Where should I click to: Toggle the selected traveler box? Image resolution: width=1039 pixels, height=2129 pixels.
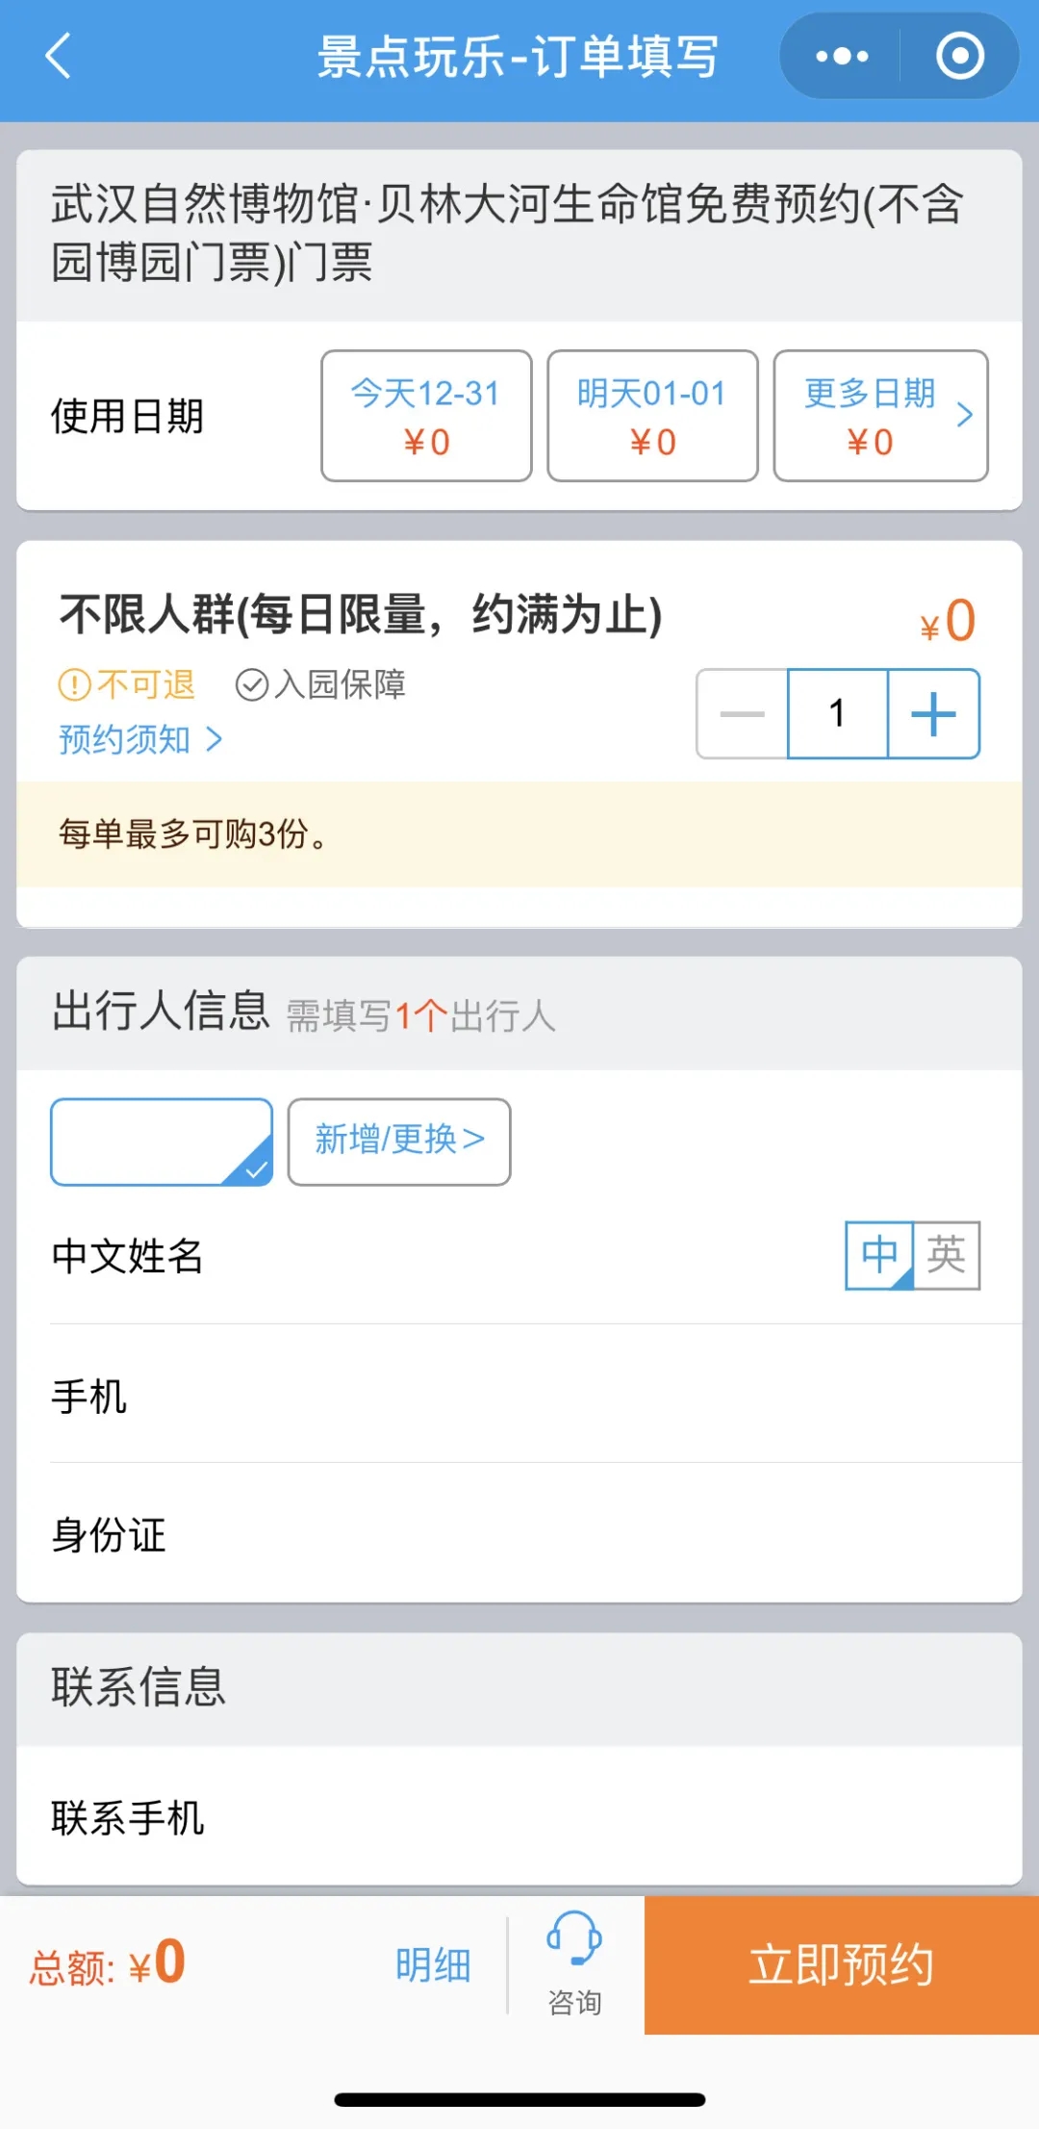(162, 1141)
